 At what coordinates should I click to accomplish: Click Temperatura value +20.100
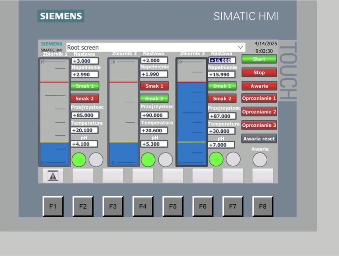[x=84, y=130]
